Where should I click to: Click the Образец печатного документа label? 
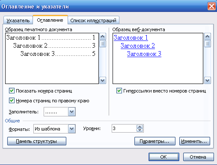(x=39, y=29)
